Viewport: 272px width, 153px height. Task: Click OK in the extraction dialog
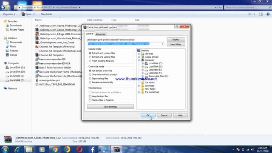148,115
